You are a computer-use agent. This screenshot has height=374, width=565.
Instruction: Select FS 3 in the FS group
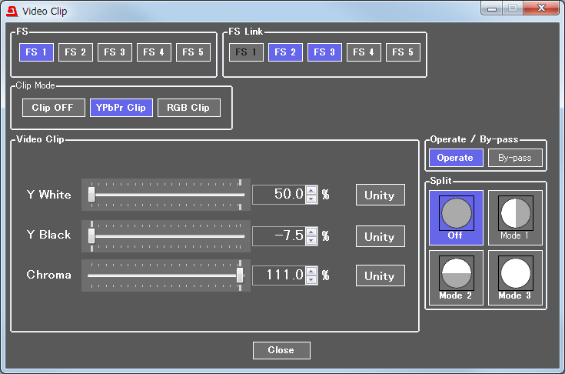(115, 52)
